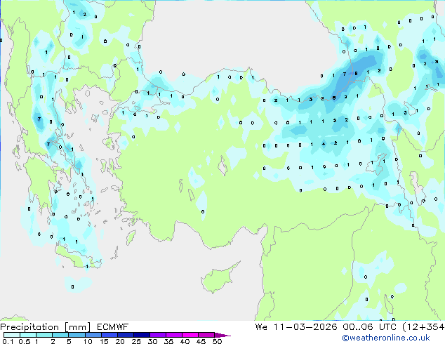This screenshot has height=344, width=445.
Task: Click the "0.1" legend scale label
Action: [x=6, y=341]
